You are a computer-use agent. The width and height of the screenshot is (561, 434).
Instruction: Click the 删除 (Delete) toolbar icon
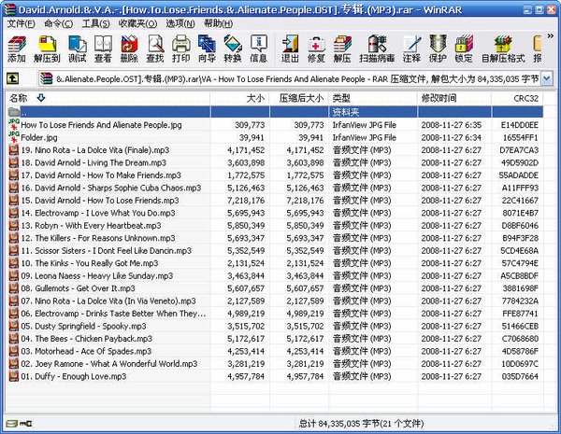tap(129, 49)
